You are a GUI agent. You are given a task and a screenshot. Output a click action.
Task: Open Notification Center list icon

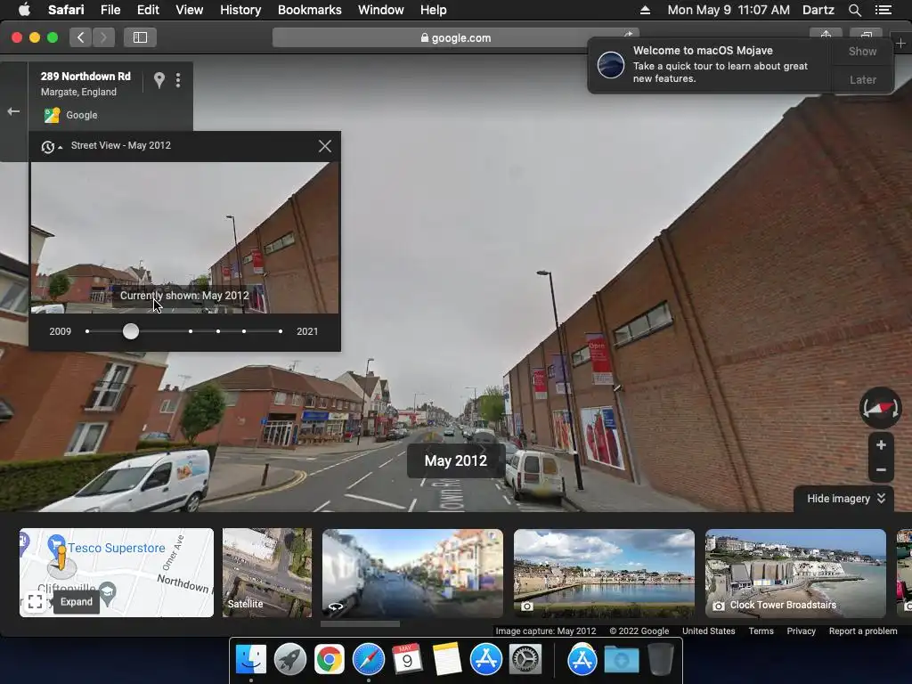click(x=883, y=10)
